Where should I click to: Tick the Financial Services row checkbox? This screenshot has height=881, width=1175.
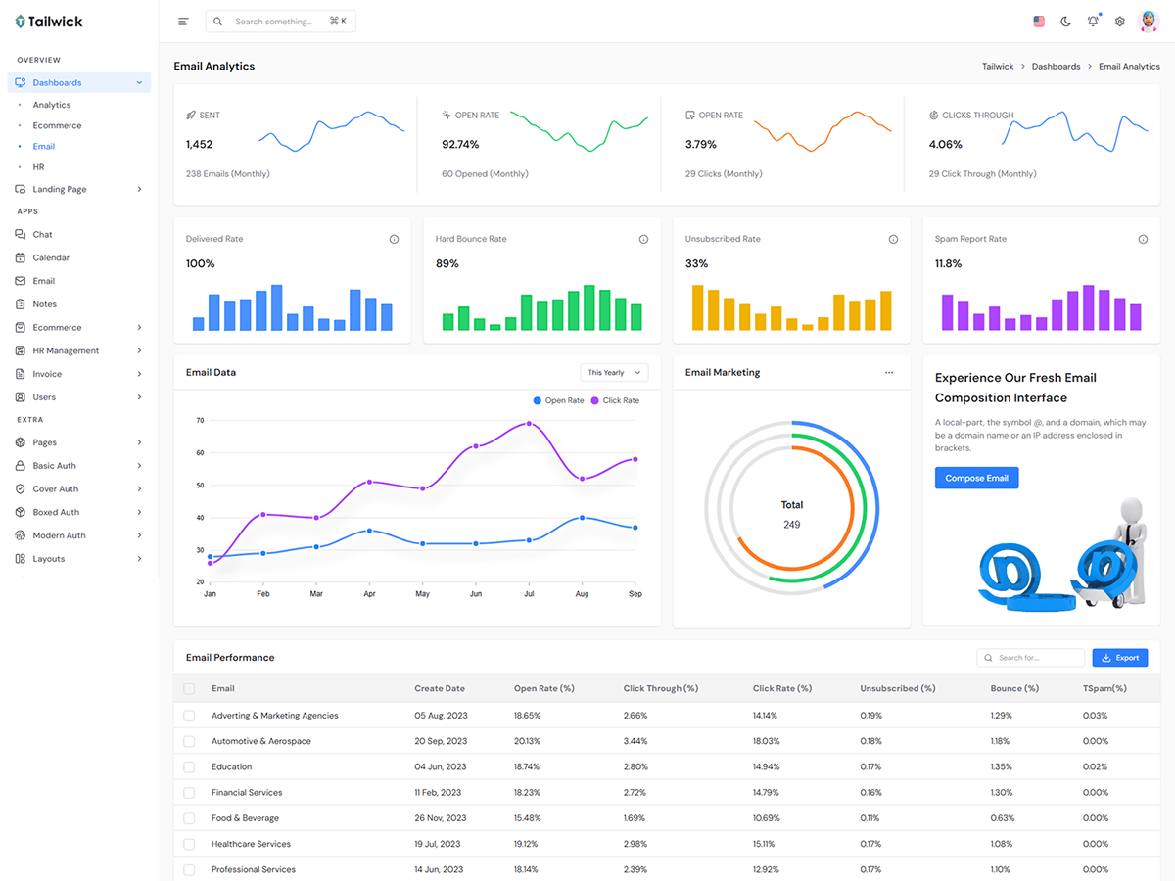(190, 793)
